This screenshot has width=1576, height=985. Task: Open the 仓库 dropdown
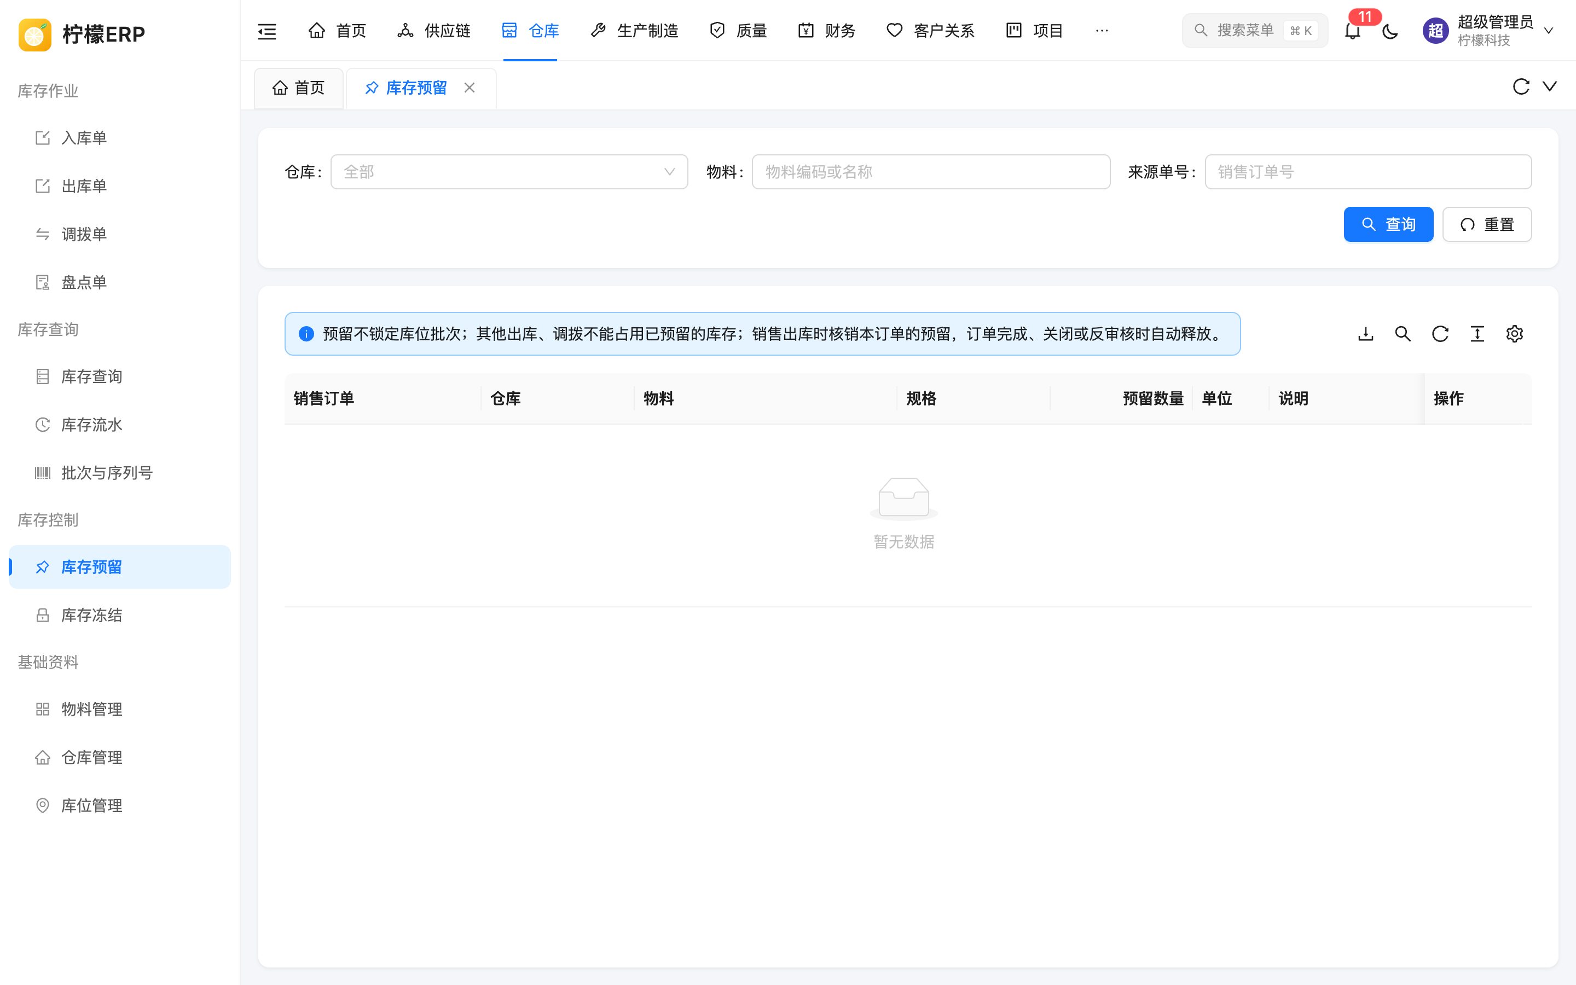[509, 172]
